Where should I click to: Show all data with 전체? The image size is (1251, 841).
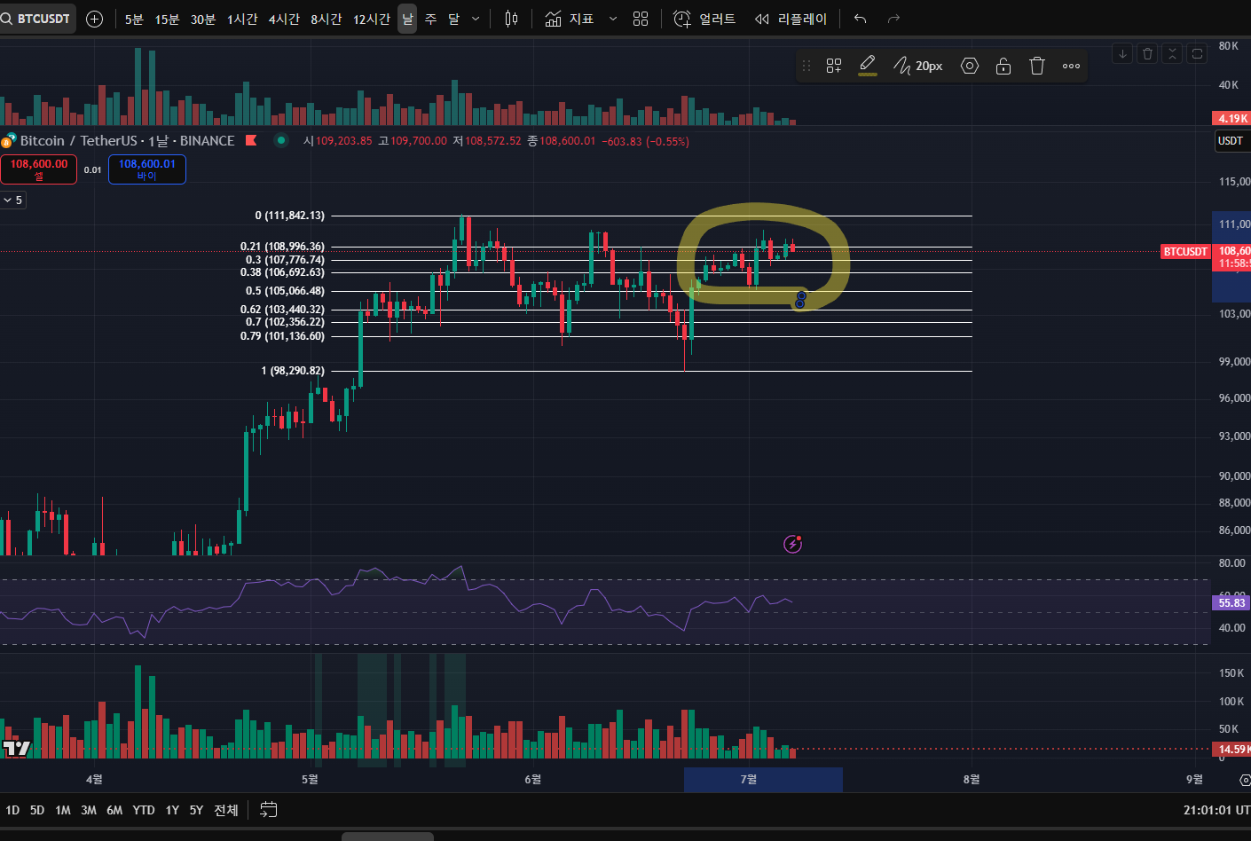click(x=226, y=810)
